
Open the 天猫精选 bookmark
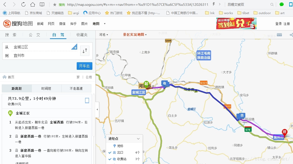coord(55,13)
